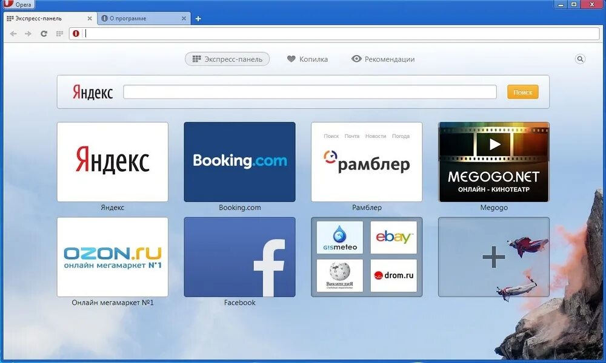Go forward with the forward arrow
The height and width of the screenshot is (363, 606).
pyautogui.click(x=28, y=33)
